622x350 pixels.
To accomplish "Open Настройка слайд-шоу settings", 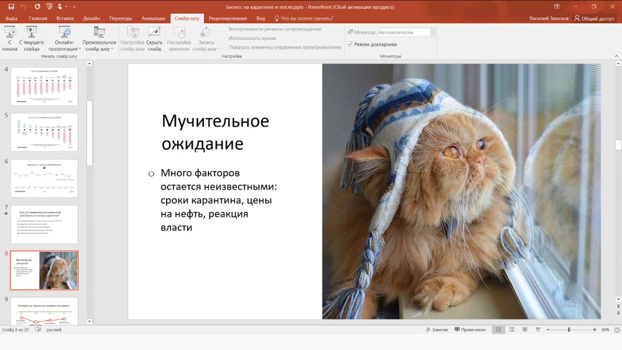I will (133, 39).
